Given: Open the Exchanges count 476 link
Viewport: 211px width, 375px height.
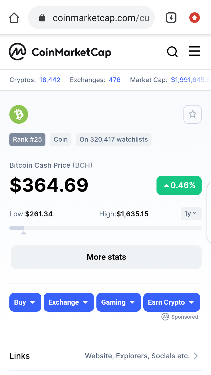Looking at the screenshot, I should click(x=115, y=80).
